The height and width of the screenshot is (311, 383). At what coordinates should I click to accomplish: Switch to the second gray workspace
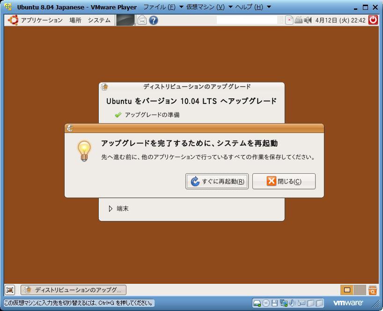(x=360, y=290)
